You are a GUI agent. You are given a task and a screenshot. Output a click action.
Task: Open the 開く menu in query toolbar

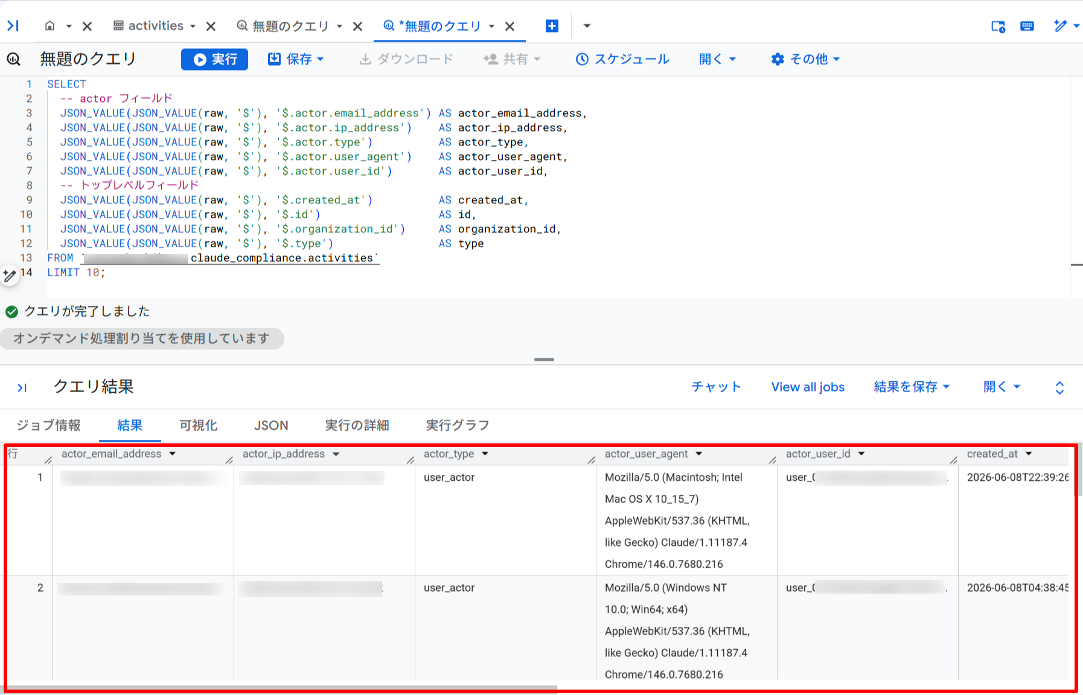(717, 59)
